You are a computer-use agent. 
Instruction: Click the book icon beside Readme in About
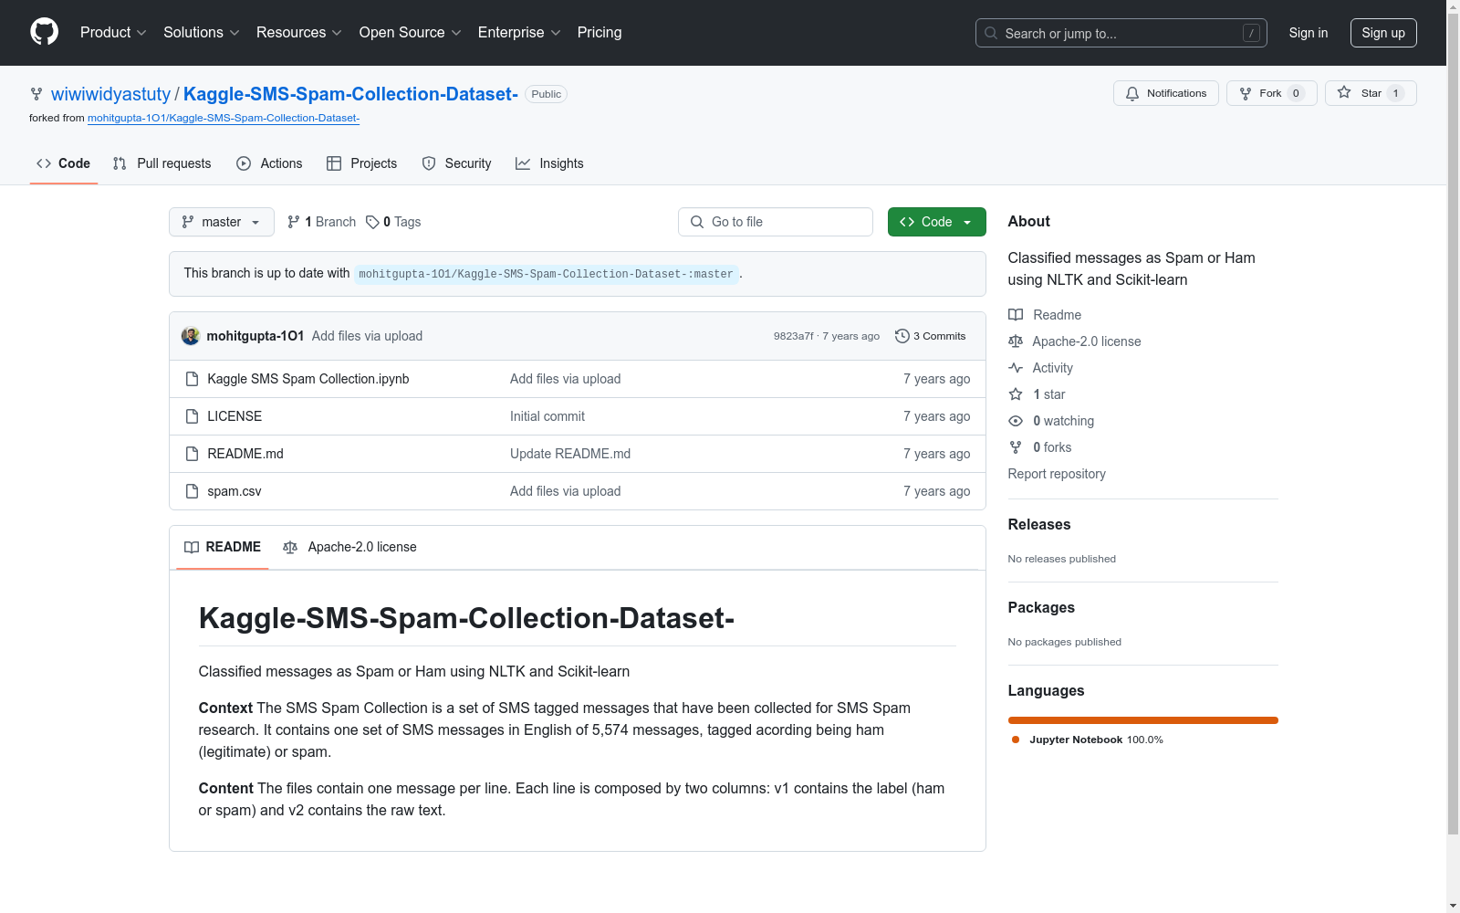pos(1016,315)
